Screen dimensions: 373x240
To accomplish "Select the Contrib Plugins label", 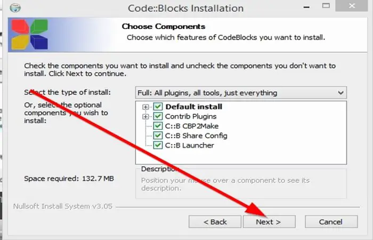I will point(191,116).
